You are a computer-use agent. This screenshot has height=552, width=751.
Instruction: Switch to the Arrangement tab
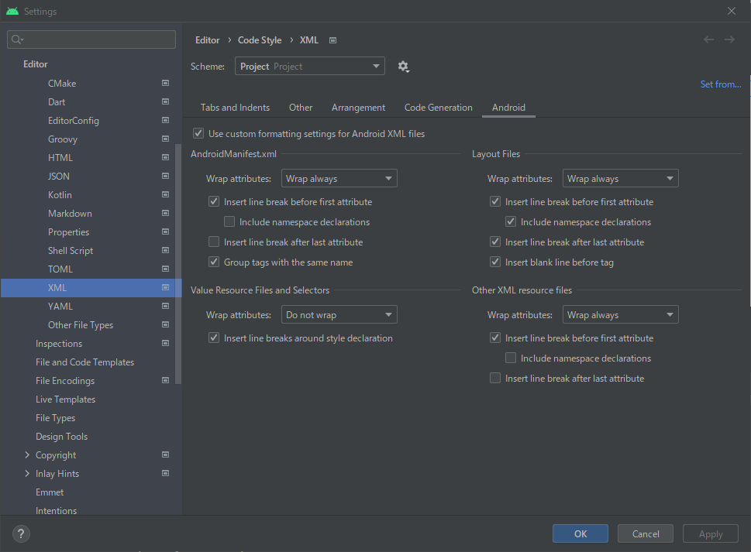click(x=358, y=108)
